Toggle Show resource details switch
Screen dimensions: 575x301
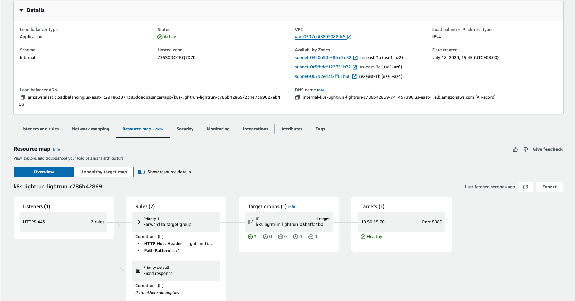click(x=141, y=172)
